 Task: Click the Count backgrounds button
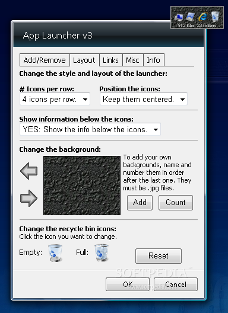coord(176,203)
